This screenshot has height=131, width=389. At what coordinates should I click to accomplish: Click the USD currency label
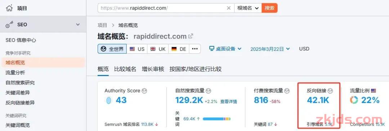(304, 49)
